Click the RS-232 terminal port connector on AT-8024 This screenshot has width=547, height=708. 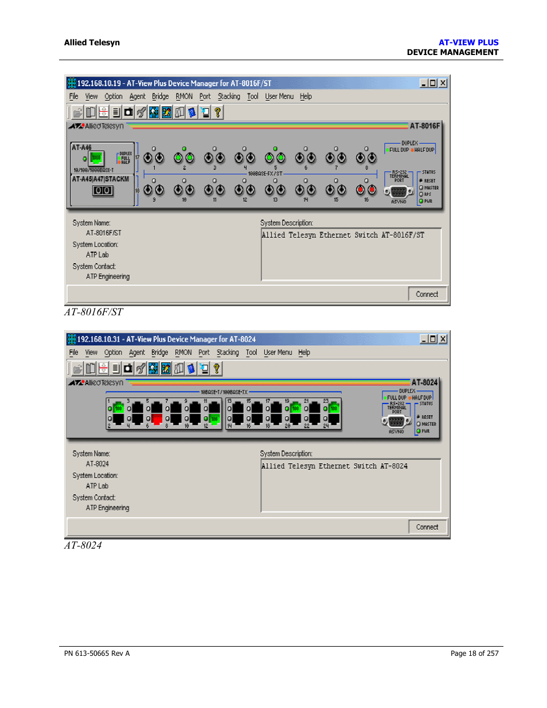[396, 421]
